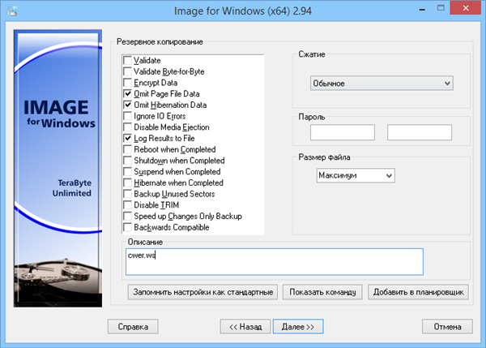This screenshot has height=348, width=486.
Task: Uncheck Omit Page File Data
Action: click(x=127, y=94)
